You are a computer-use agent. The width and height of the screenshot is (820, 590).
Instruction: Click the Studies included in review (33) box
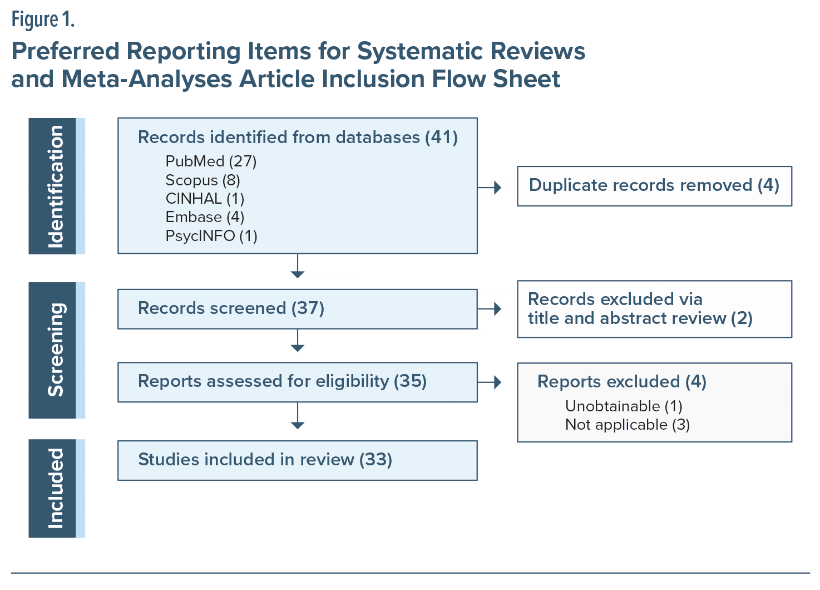click(x=297, y=460)
